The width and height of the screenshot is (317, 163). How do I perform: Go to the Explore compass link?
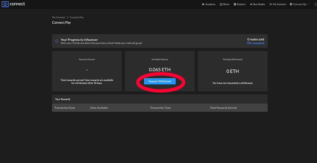click(x=240, y=4)
